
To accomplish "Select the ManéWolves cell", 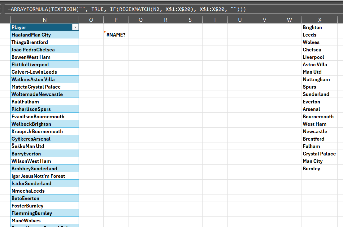I will (x=45, y=220).
